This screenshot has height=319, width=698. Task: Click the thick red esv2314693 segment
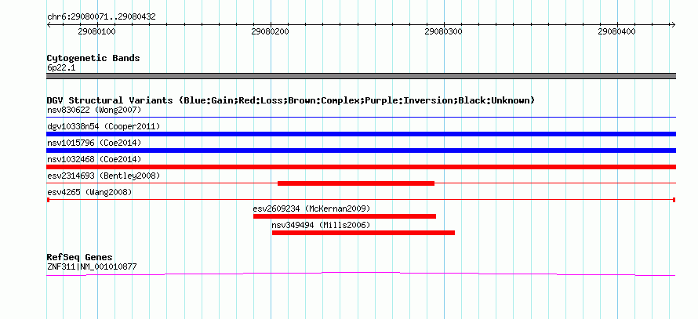pyautogui.click(x=356, y=183)
